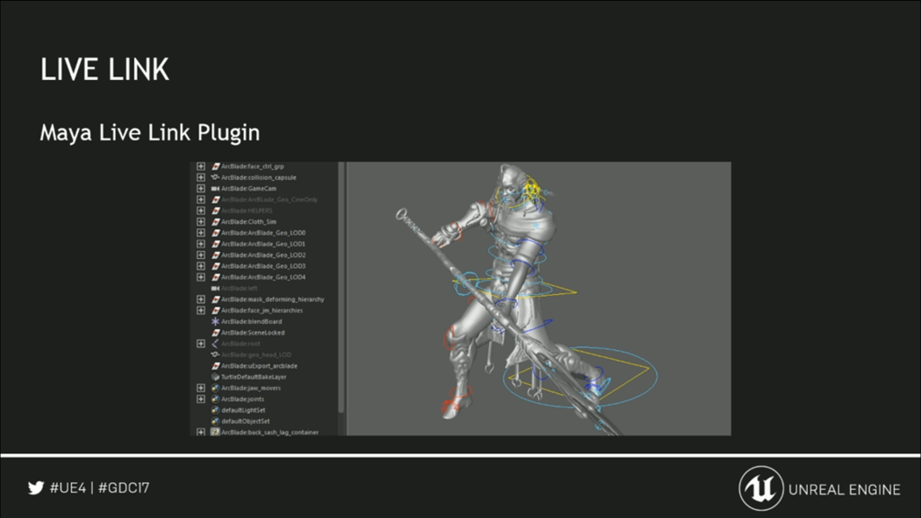Click the transform icon beside ArcBlade:Cloth_Sim
Screen dimensions: 921x518
point(216,222)
